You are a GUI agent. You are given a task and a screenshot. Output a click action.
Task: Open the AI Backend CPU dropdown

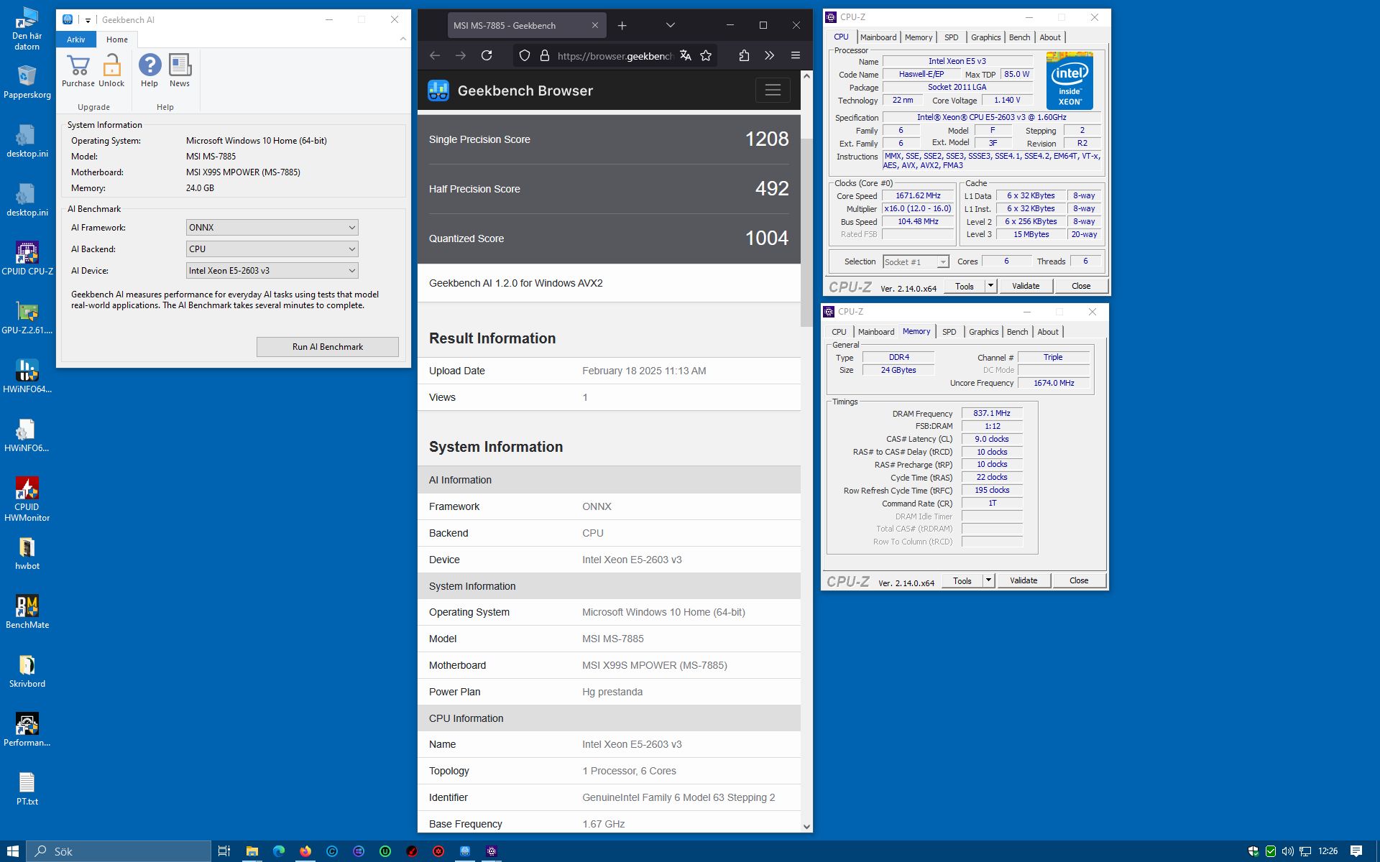tap(272, 249)
